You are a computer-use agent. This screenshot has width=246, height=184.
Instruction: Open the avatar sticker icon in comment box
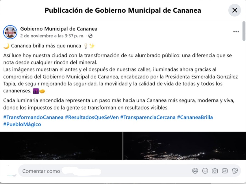point(195,171)
